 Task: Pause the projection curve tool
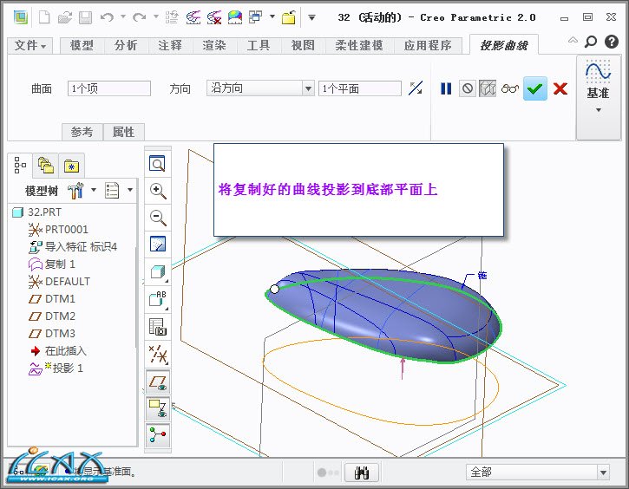(x=446, y=88)
